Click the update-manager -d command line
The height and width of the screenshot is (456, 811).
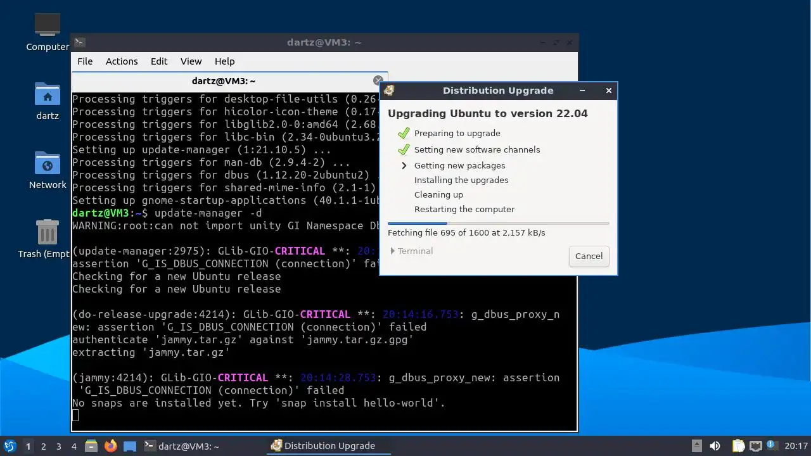[x=208, y=213]
